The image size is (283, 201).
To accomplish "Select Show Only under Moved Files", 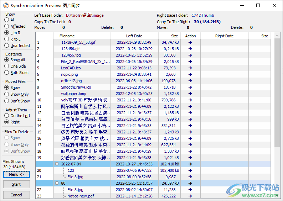I will point(6,94).
